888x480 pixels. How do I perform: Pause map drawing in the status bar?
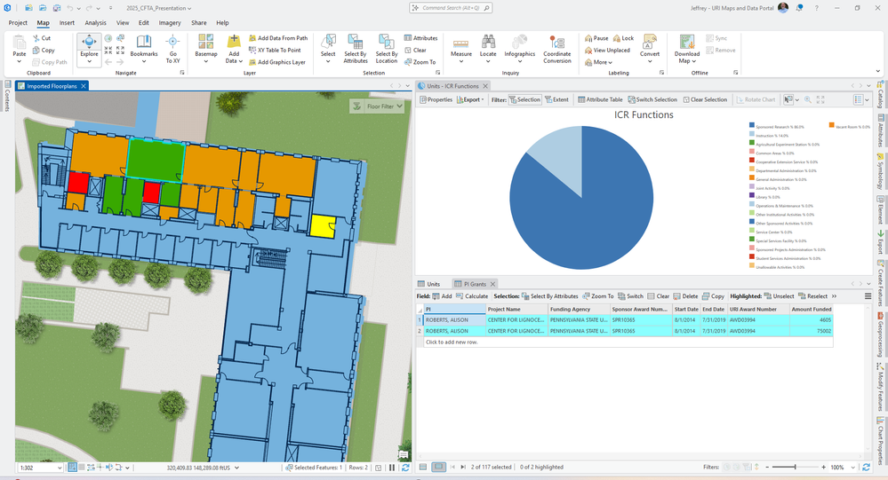pyautogui.click(x=391, y=468)
